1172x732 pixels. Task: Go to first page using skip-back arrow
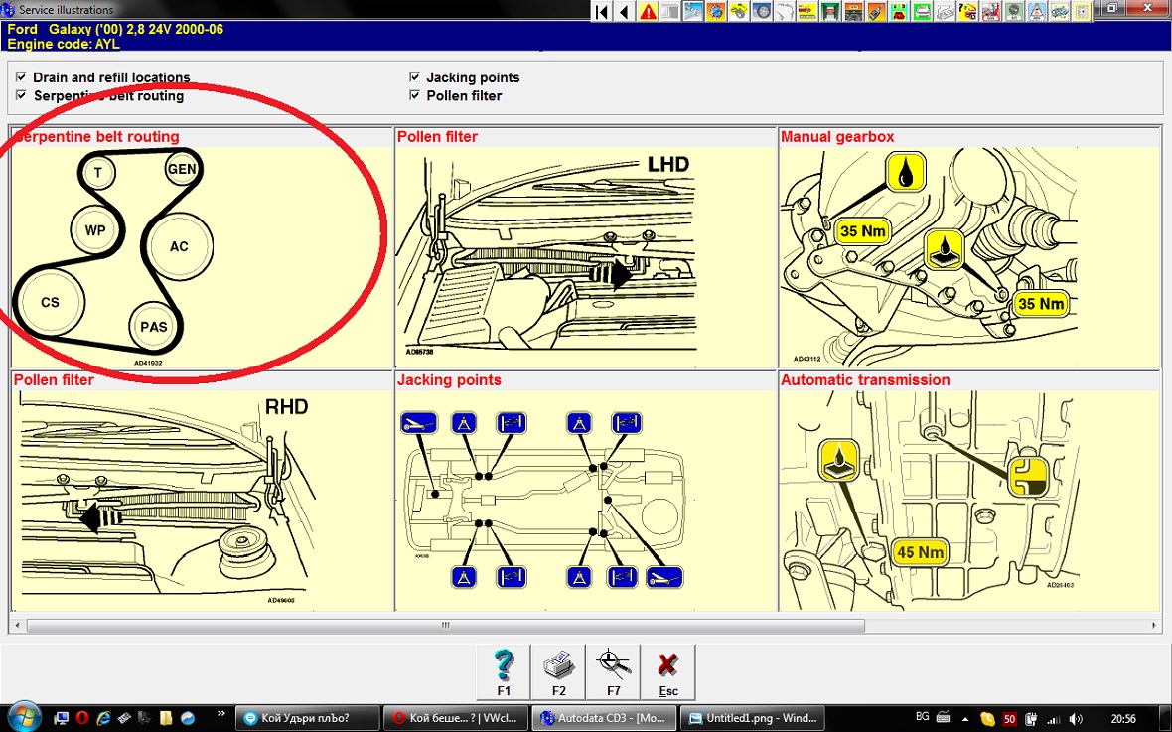coord(601,11)
